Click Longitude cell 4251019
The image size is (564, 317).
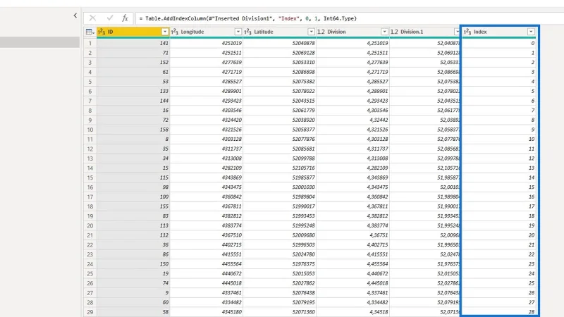[x=207, y=43]
